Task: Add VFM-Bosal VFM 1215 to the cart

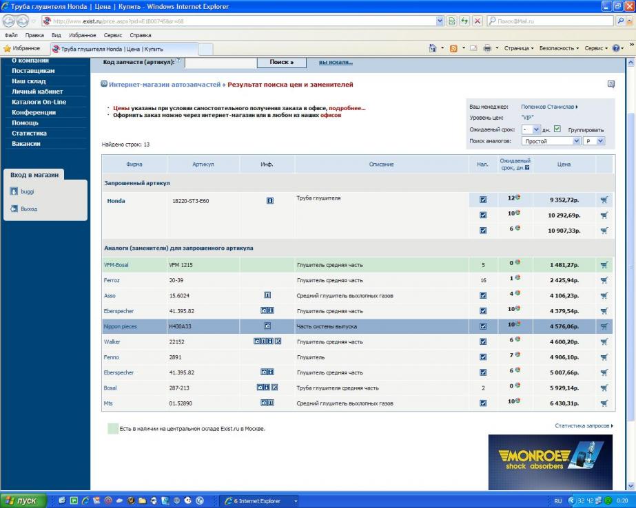Action: coord(604,265)
